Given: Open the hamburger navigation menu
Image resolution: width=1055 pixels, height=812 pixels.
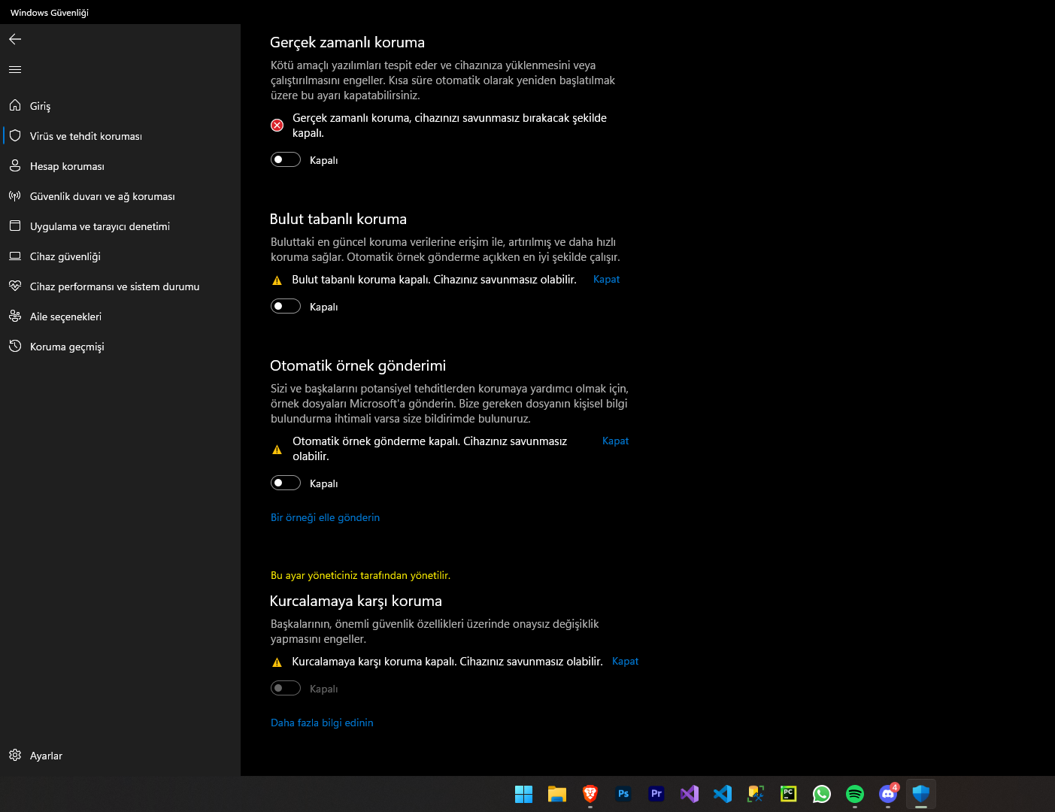Looking at the screenshot, I should tap(15, 70).
